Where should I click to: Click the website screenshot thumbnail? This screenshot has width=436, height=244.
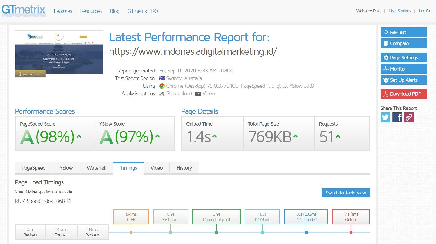pos(59,55)
